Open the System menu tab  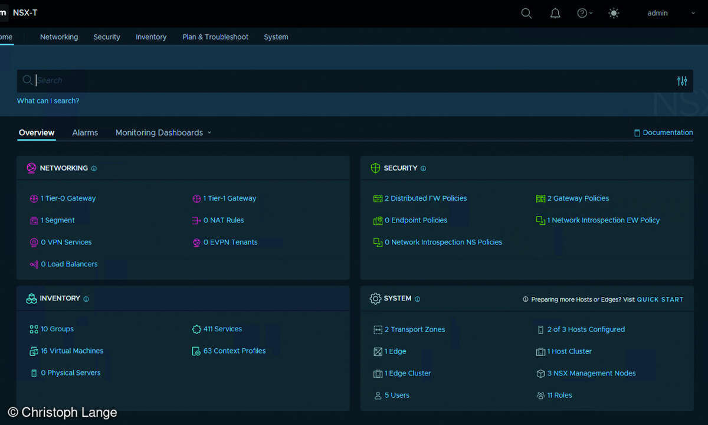pos(276,37)
